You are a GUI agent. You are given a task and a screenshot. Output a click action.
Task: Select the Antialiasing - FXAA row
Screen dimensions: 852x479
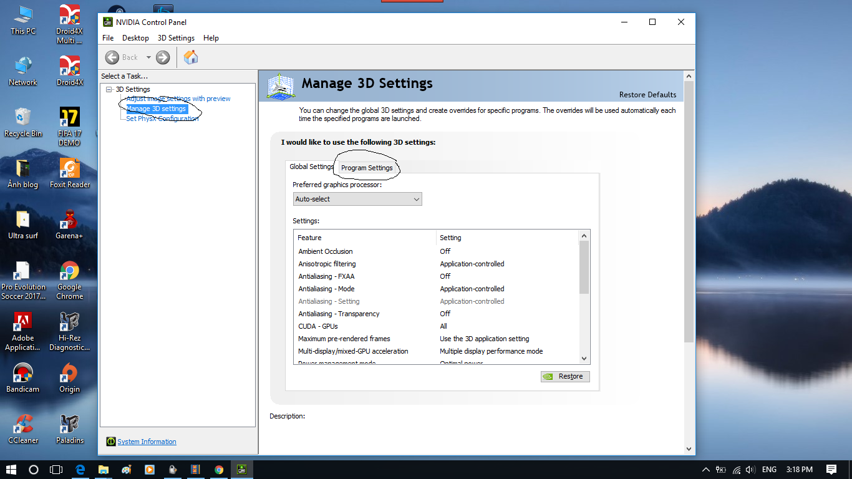pos(437,276)
